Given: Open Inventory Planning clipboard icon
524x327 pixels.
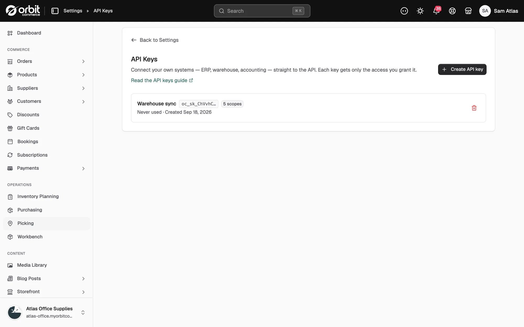Looking at the screenshot, I should coord(10,197).
